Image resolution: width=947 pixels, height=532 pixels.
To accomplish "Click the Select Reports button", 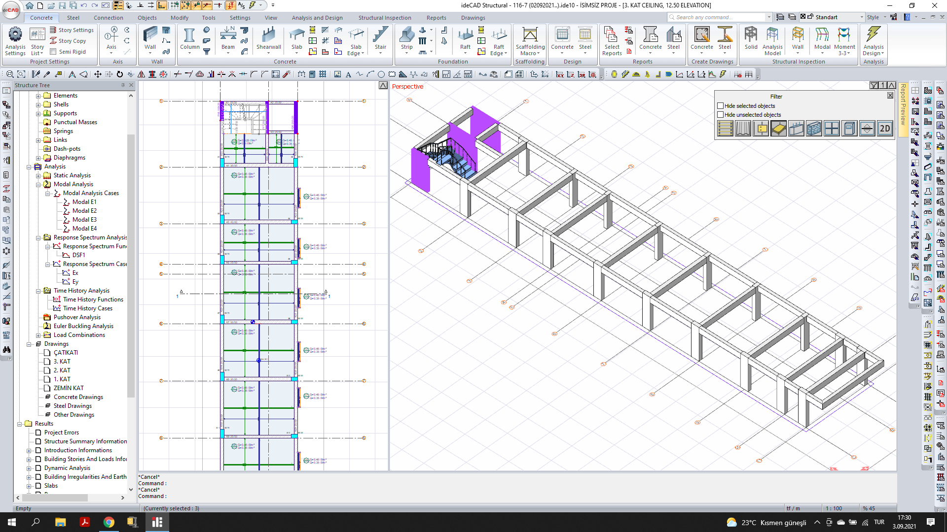I will [x=612, y=41].
